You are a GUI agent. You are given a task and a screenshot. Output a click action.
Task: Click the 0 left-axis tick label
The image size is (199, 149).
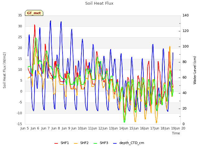[21, 91]
